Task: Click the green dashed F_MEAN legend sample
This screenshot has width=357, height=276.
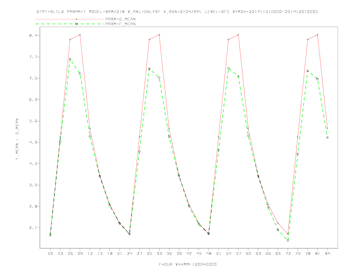Action: [x=70, y=24]
